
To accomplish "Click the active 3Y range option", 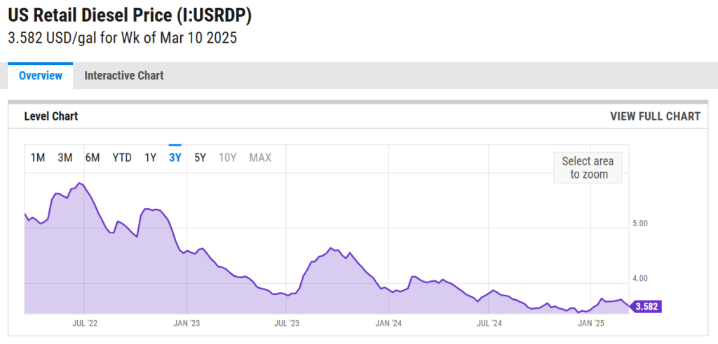I will pos(175,158).
